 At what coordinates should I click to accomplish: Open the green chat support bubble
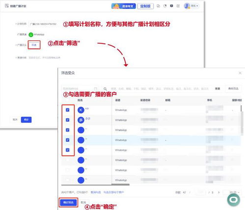234,200
